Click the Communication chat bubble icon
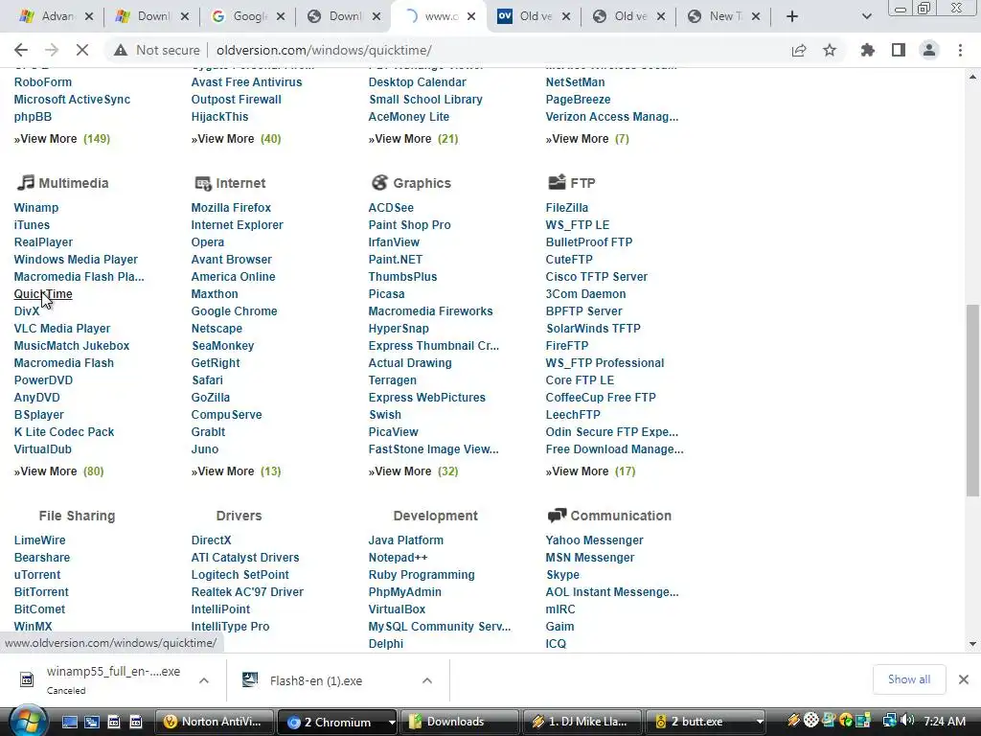The width and height of the screenshot is (981, 736). [557, 516]
